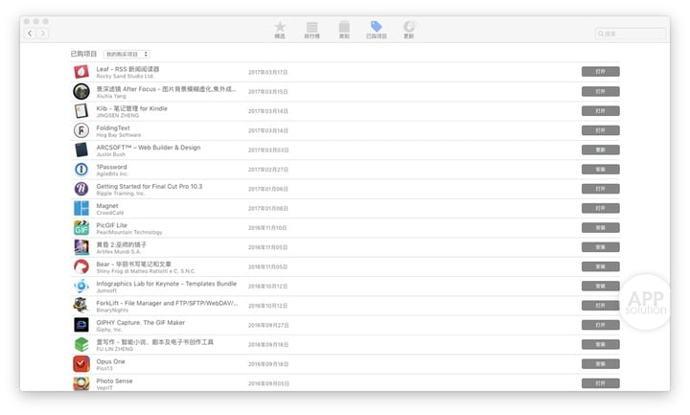This screenshot has width=690, height=415.
Task: Click the Photo Sense app icon
Action: point(81,382)
